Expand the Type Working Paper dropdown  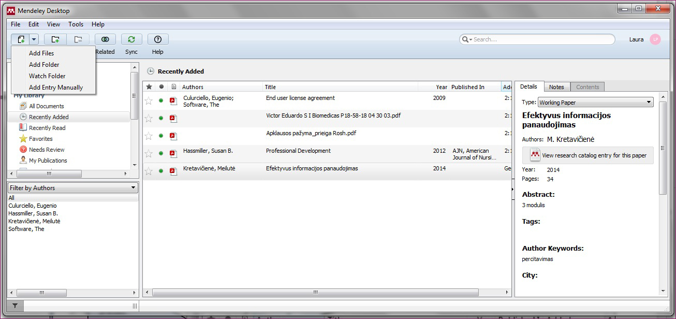(x=595, y=103)
